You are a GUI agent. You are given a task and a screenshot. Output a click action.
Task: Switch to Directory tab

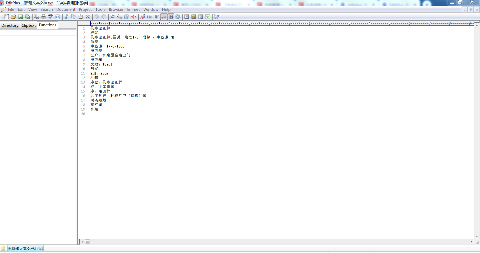[10, 25]
